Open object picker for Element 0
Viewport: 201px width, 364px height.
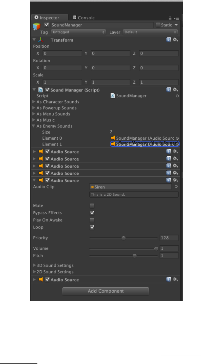[177, 138]
